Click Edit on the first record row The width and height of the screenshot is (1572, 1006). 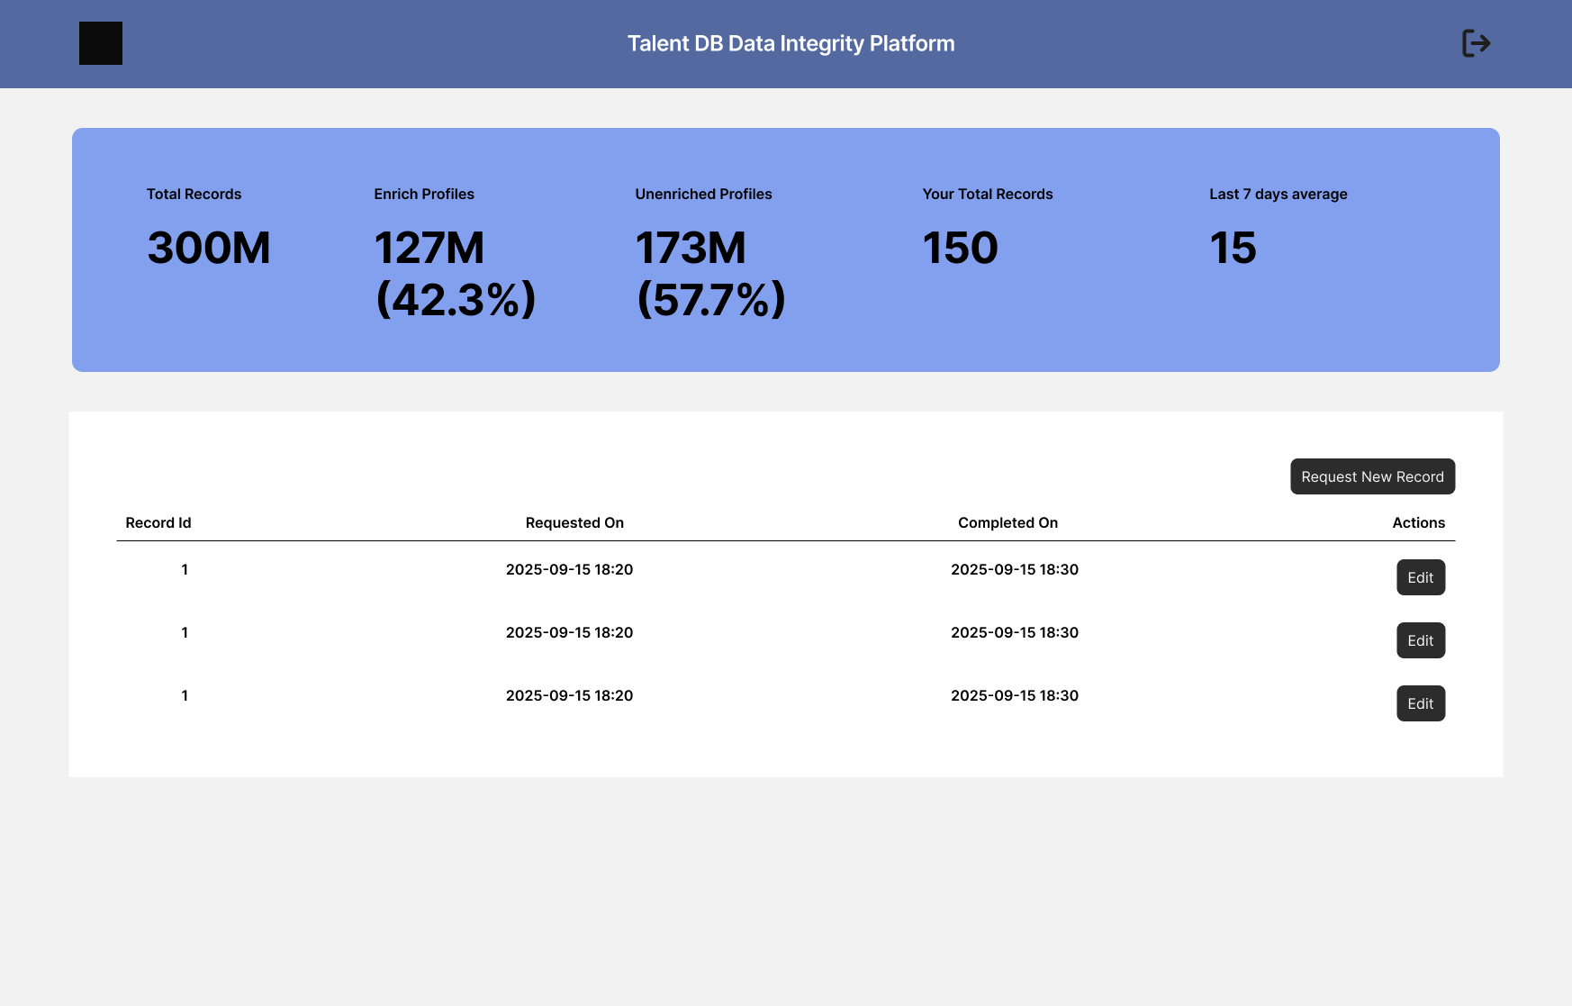(1420, 577)
